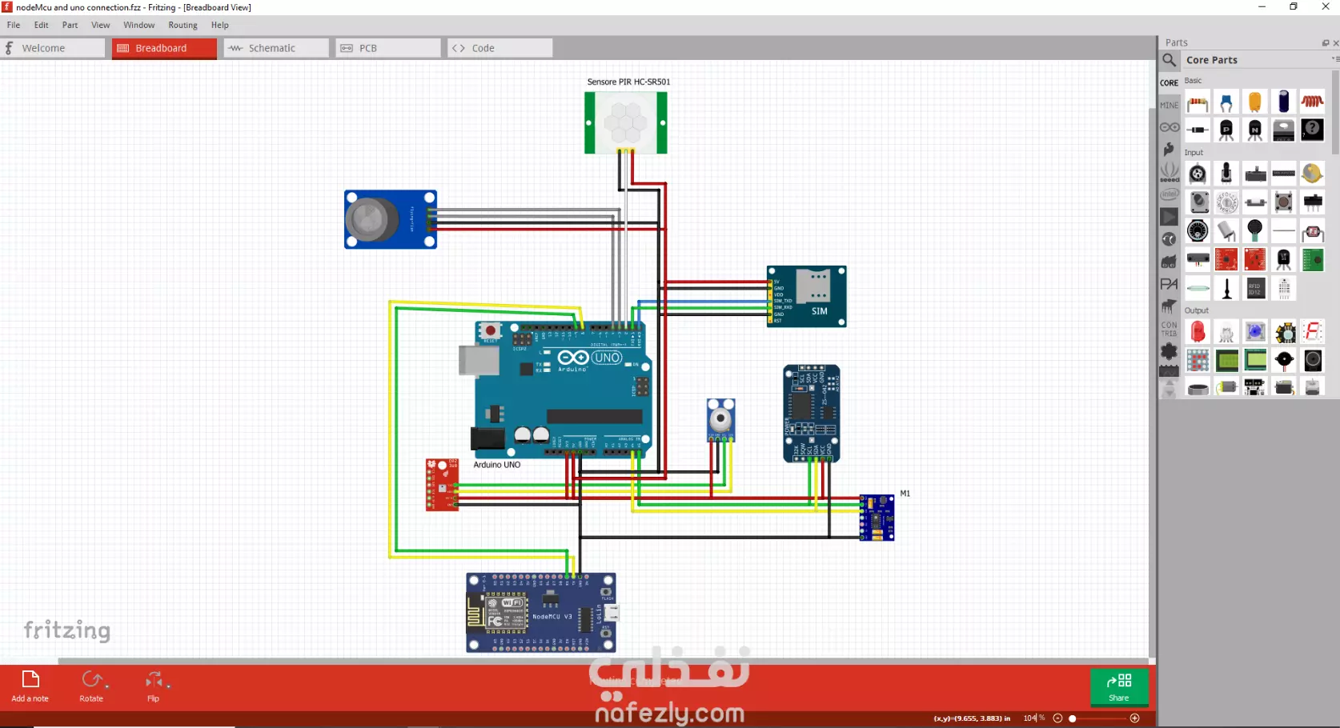Switch to the Welcome tab
The width and height of the screenshot is (1340, 728).
pyautogui.click(x=53, y=48)
